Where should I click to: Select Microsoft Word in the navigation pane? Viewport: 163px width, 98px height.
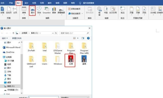tap(11, 47)
